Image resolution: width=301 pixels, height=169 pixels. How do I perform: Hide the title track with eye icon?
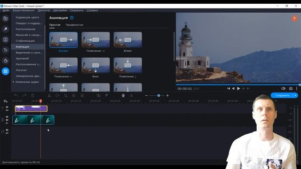coord(7,107)
